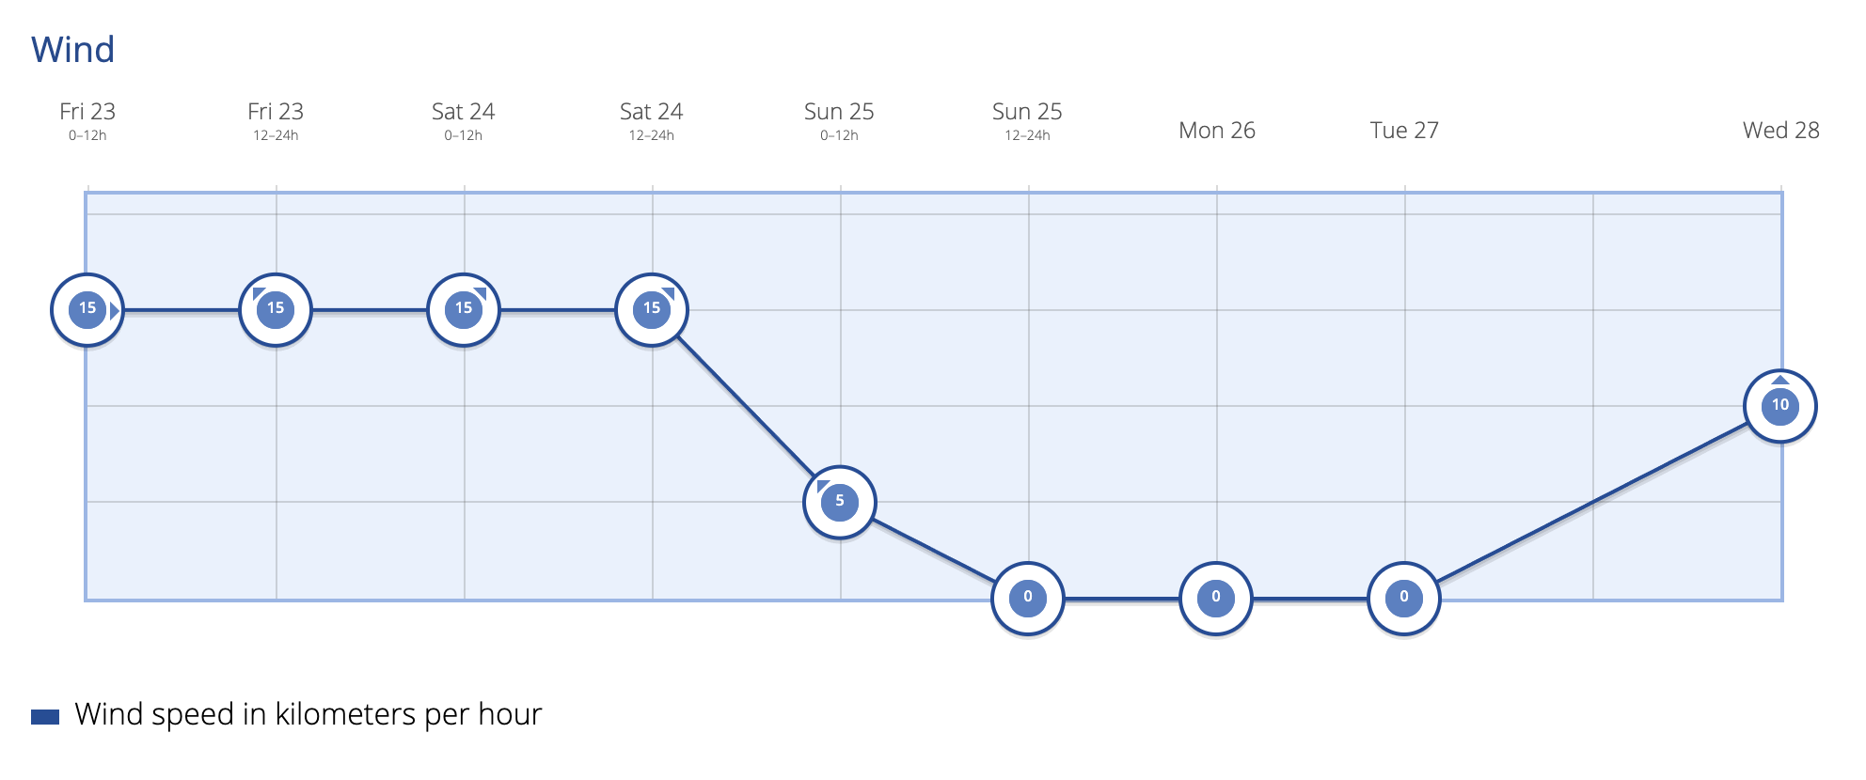The height and width of the screenshot is (780, 1866).
Task: Click the Sun 25 0–12h column label
Action: tap(840, 121)
